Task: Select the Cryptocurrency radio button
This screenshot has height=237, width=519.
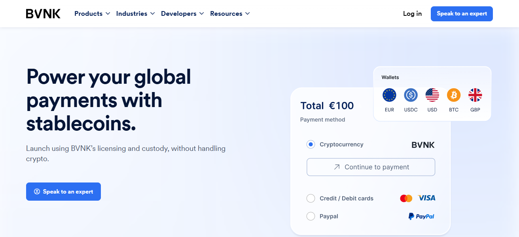Action: pos(311,145)
